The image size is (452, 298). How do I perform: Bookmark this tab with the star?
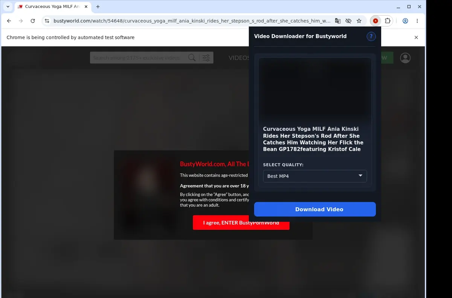359,21
